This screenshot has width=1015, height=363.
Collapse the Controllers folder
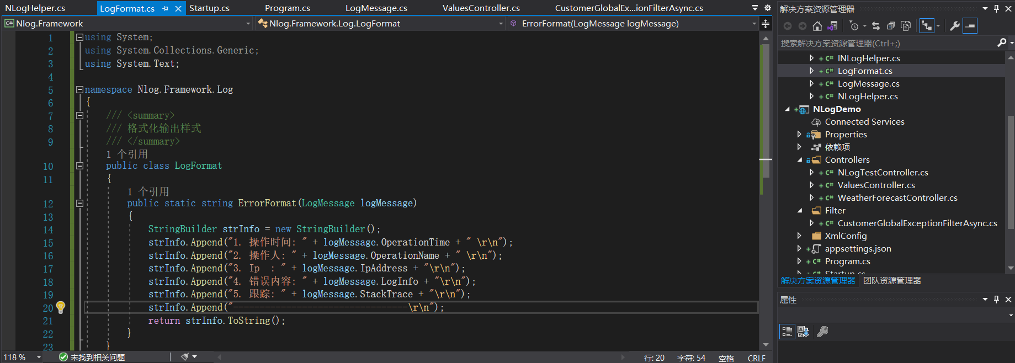pos(800,160)
